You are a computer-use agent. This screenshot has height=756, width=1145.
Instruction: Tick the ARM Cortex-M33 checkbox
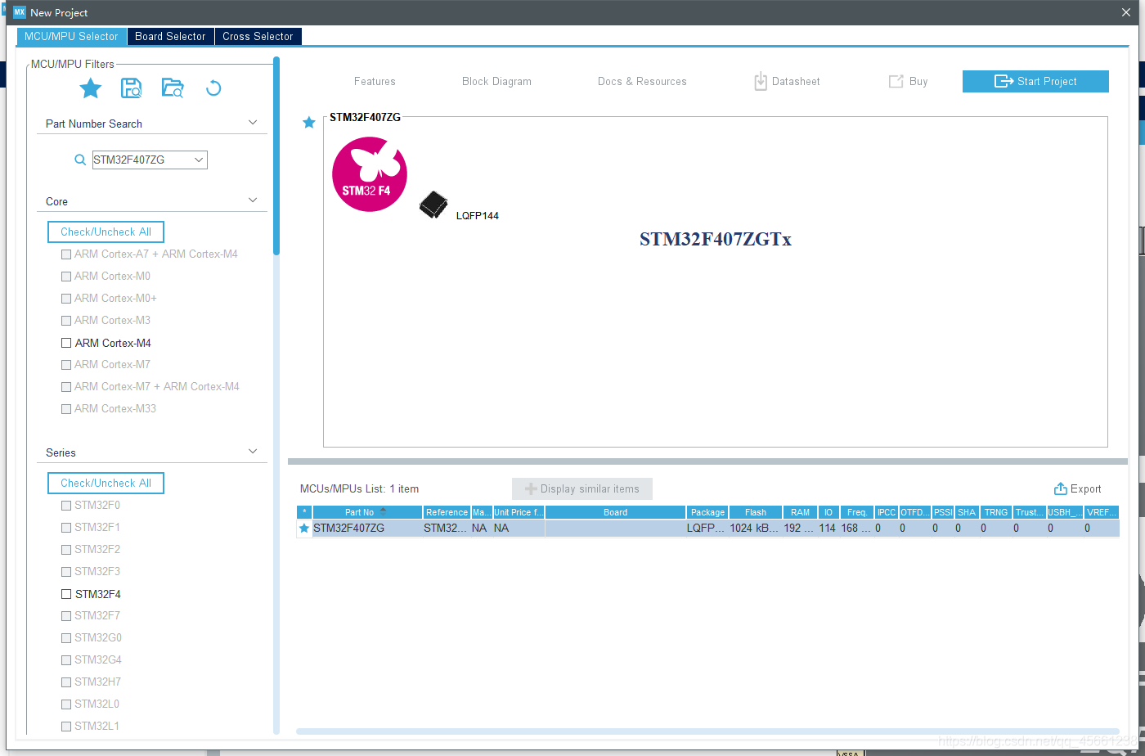[x=66, y=409]
